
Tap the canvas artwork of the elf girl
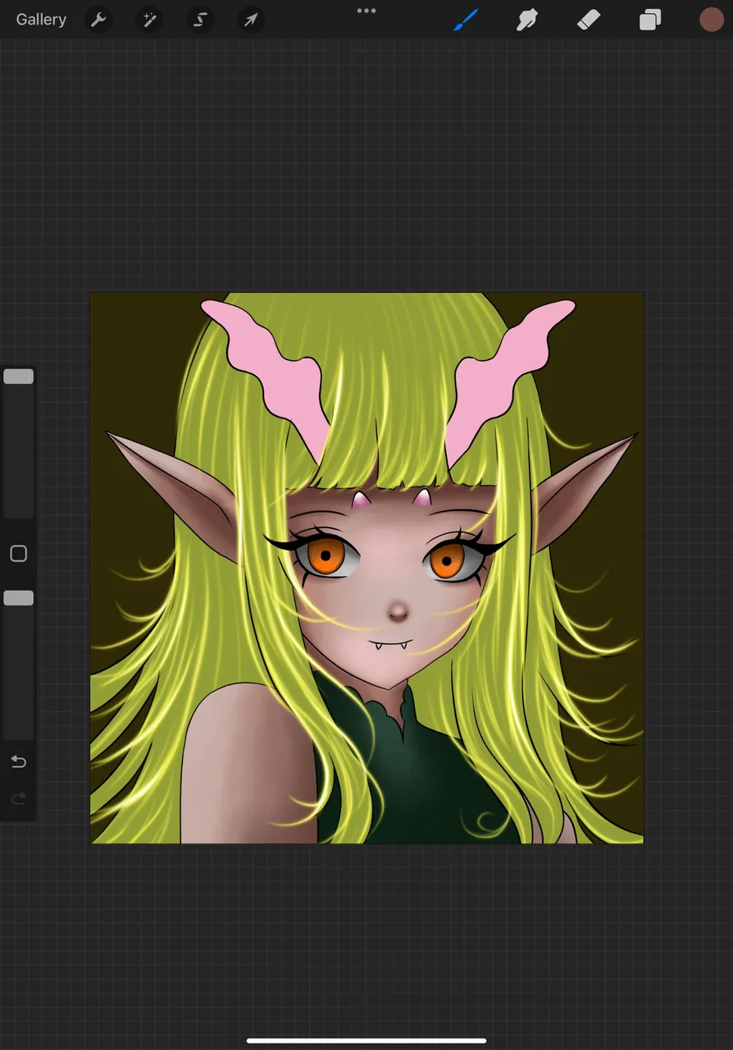tap(366, 568)
